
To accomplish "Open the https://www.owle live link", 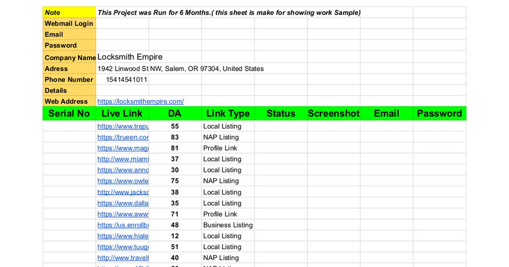I will [x=123, y=181].
